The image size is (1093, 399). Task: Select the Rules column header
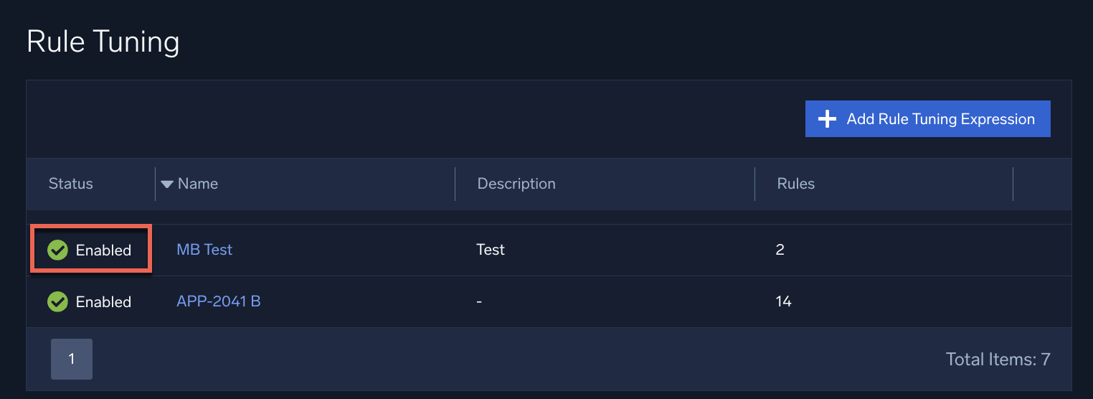(x=796, y=184)
